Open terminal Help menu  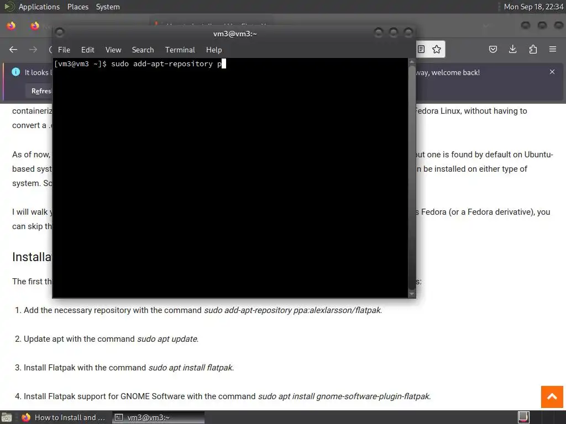(x=214, y=50)
